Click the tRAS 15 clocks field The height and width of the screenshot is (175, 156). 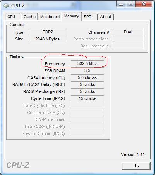[x=87, y=98]
